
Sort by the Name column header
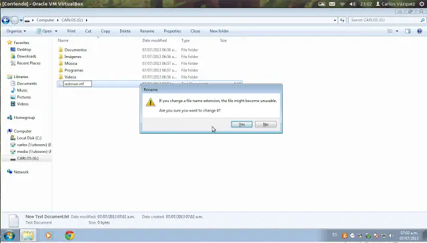point(63,40)
